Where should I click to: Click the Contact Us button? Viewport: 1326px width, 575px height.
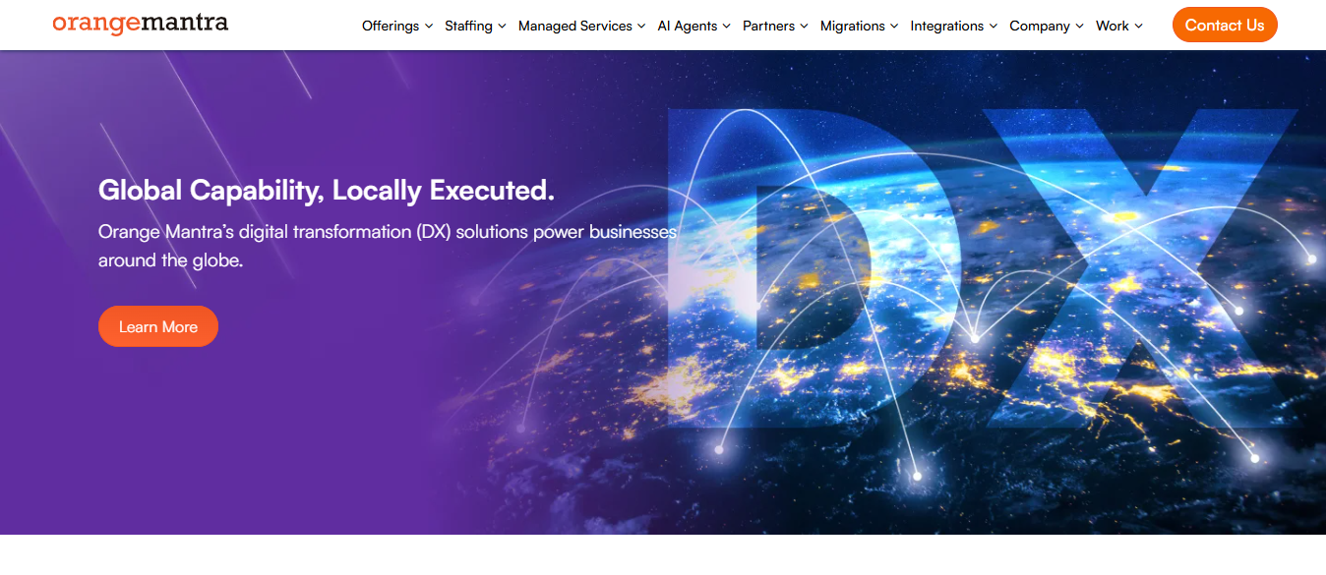pyautogui.click(x=1225, y=26)
